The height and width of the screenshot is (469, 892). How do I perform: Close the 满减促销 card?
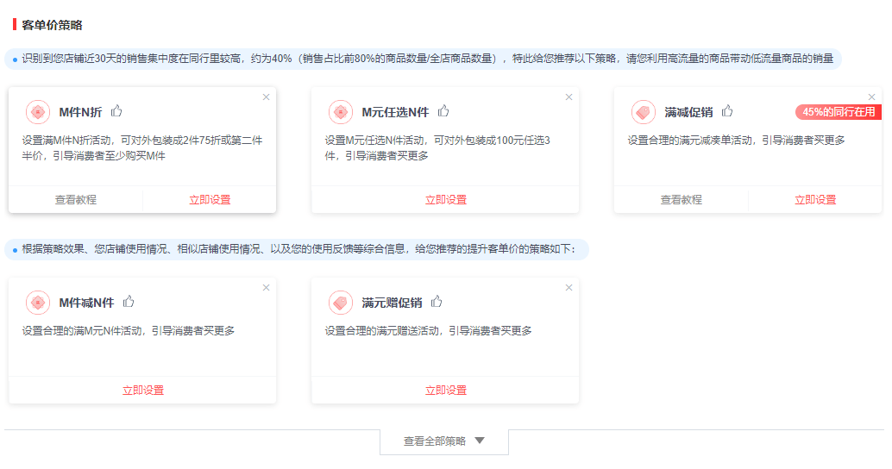871,97
